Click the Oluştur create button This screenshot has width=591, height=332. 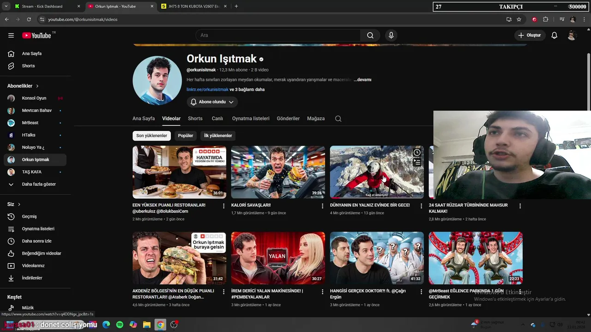point(530,36)
